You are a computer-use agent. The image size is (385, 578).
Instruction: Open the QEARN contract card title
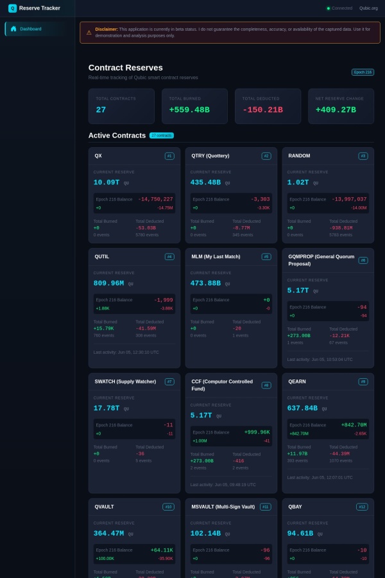pyautogui.click(x=297, y=382)
